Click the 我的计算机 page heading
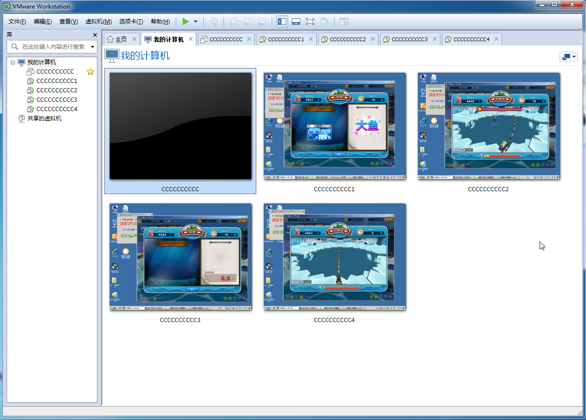This screenshot has width=586, height=420. pos(145,56)
